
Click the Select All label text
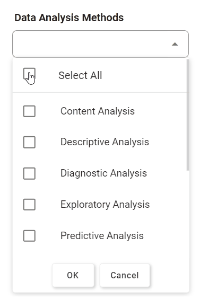(x=80, y=75)
